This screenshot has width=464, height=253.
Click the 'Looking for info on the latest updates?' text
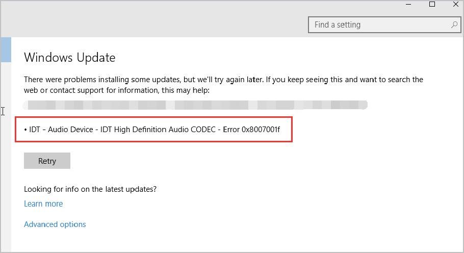[90, 189]
